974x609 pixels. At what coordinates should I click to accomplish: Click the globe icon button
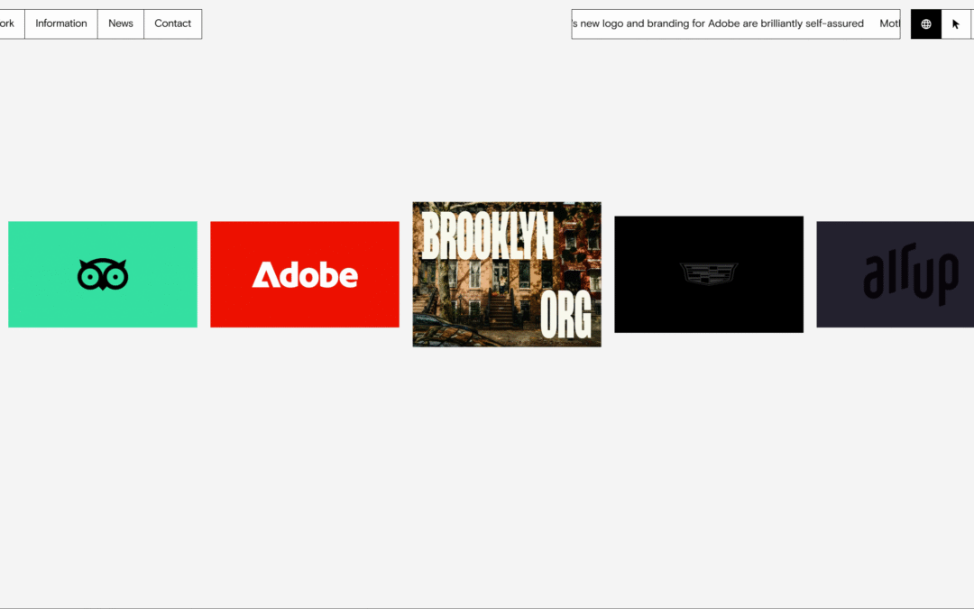coord(925,24)
